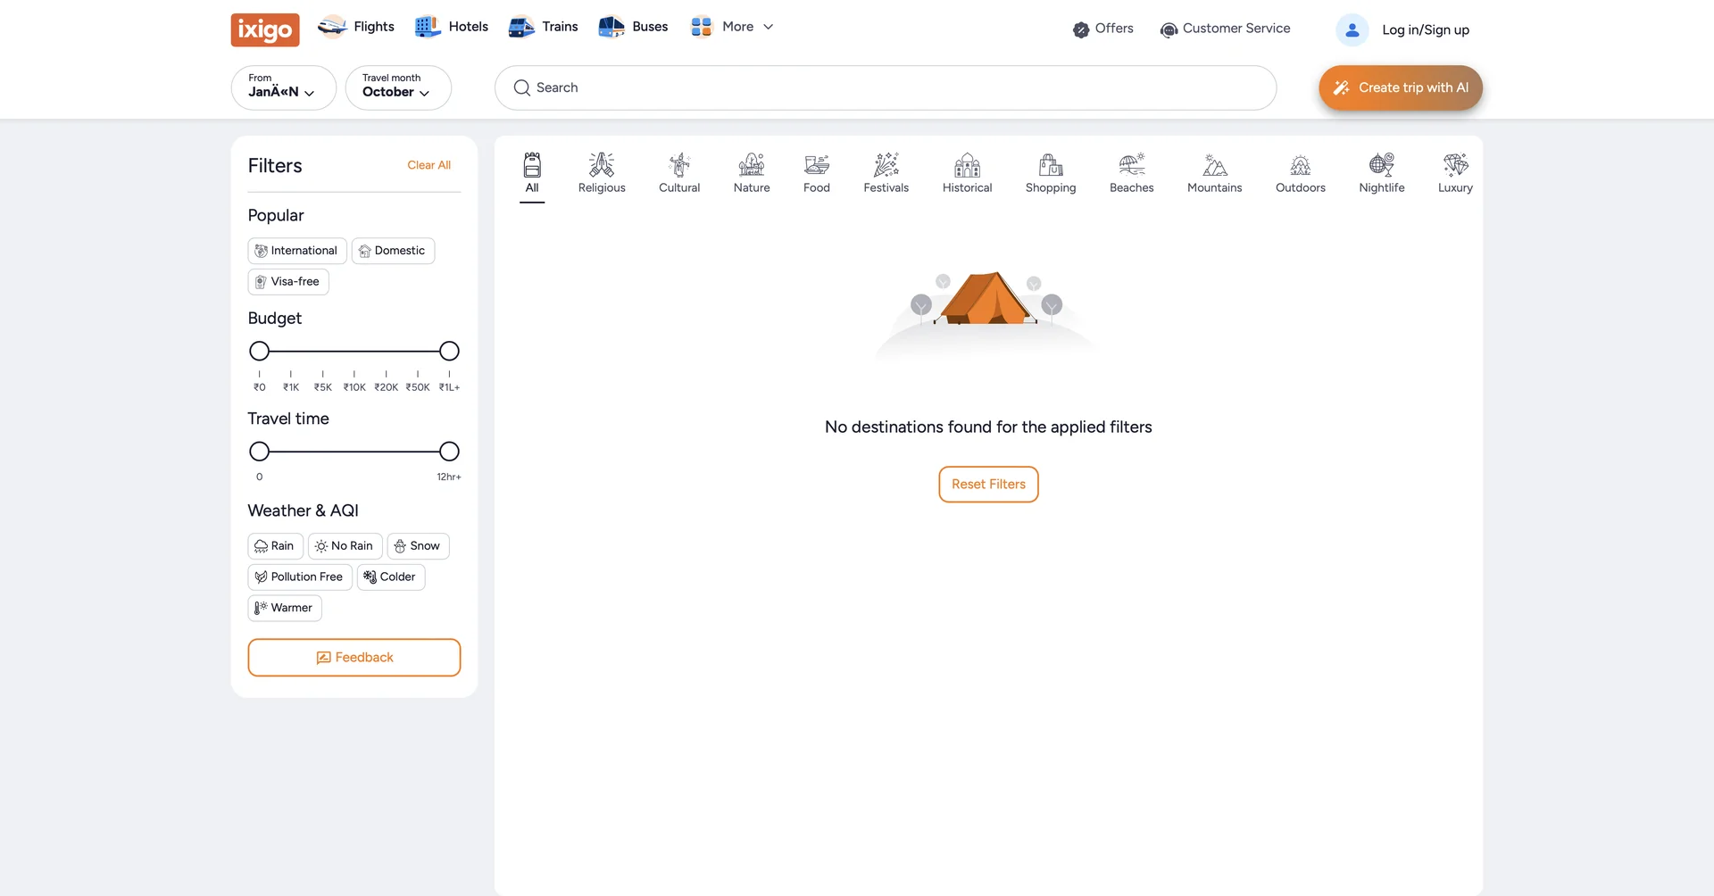Screen dimensions: 1714x896
Task: Click the Budget slider minimum handle
Action: 259,352
